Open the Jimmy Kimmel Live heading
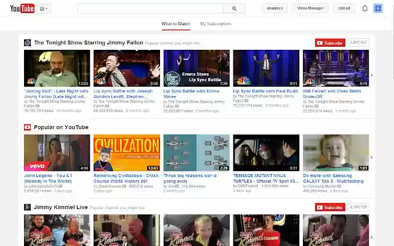This screenshot has width=394, height=246. click(61, 207)
